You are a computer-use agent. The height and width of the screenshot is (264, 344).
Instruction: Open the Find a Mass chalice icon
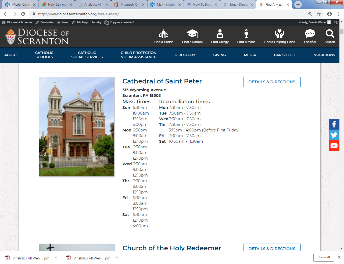246,34
